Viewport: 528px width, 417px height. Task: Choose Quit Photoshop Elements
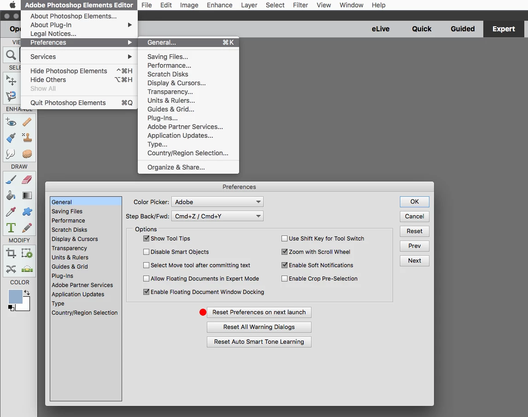[79, 103]
